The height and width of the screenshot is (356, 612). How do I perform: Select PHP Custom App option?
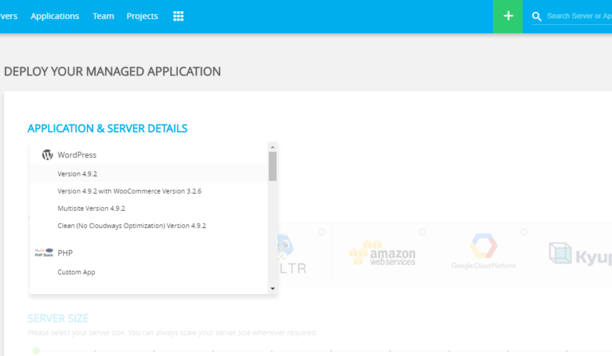click(x=149, y=272)
